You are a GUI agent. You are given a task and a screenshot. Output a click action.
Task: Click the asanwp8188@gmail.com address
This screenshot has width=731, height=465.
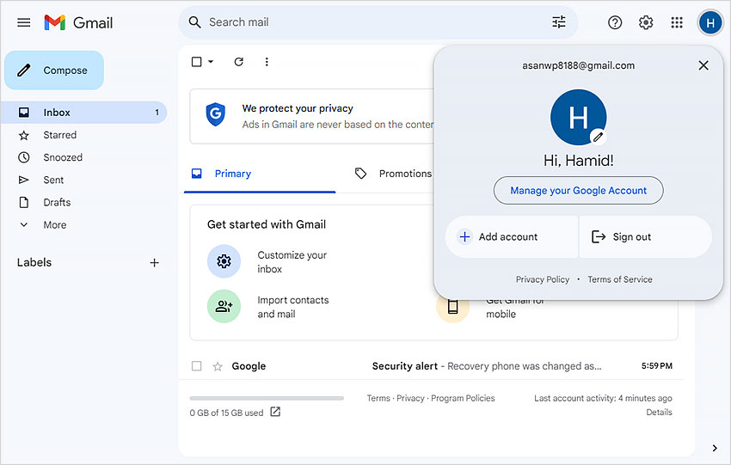coord(578,65)
